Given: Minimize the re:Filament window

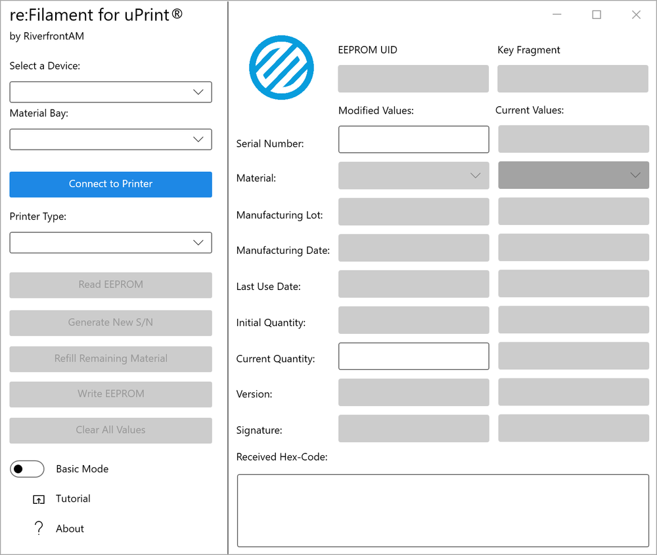Looking at the screenshot, I should 557,14.
